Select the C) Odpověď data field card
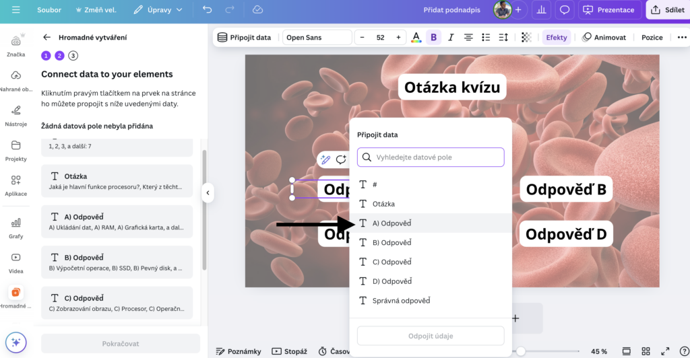Viewport: 690px width, 358px height. [x=117, y=303]
